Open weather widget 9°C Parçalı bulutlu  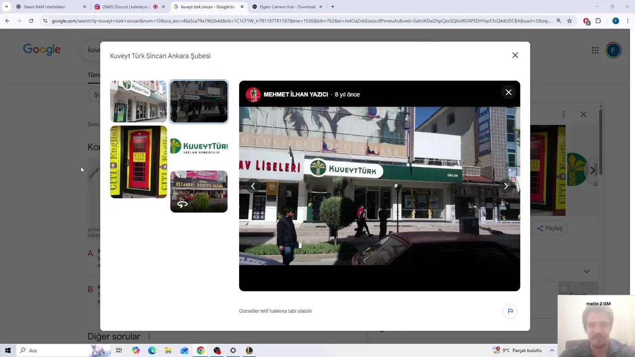click(517, 351)
